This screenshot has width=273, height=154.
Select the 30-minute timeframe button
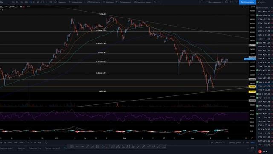[x=26, y=2]
